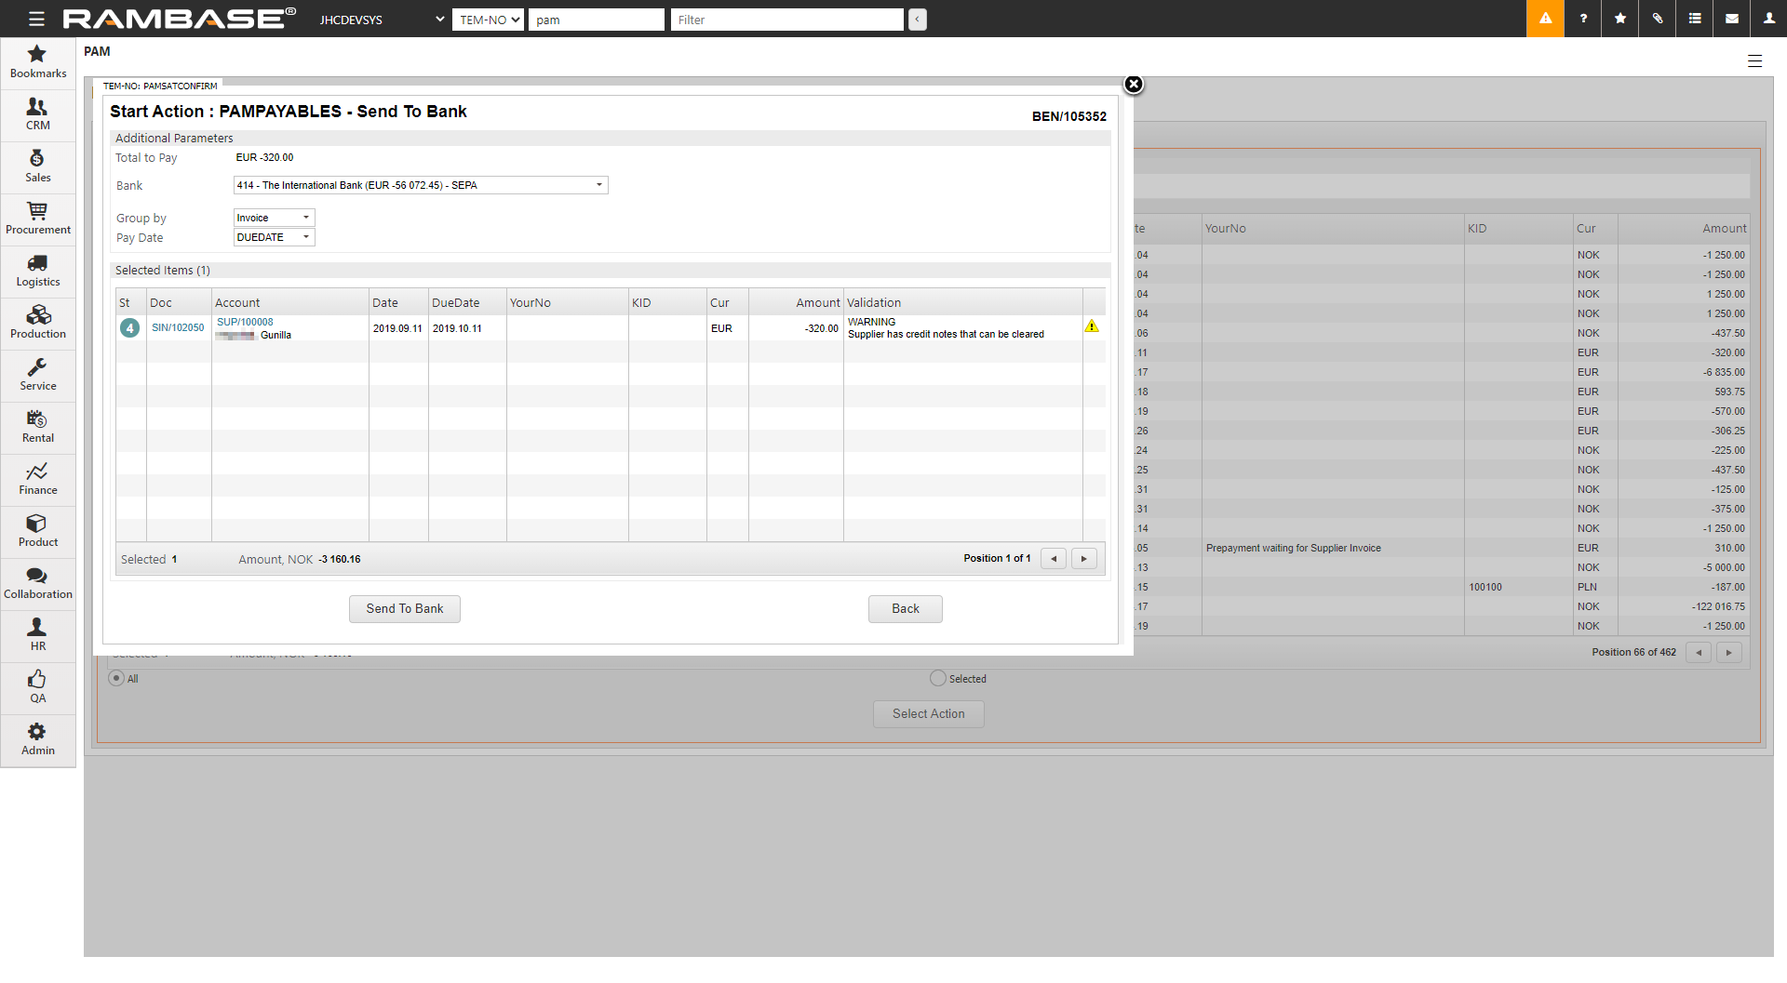Open the mail envelope icon
This screenshot has height=983, width=1787.
1732,19
